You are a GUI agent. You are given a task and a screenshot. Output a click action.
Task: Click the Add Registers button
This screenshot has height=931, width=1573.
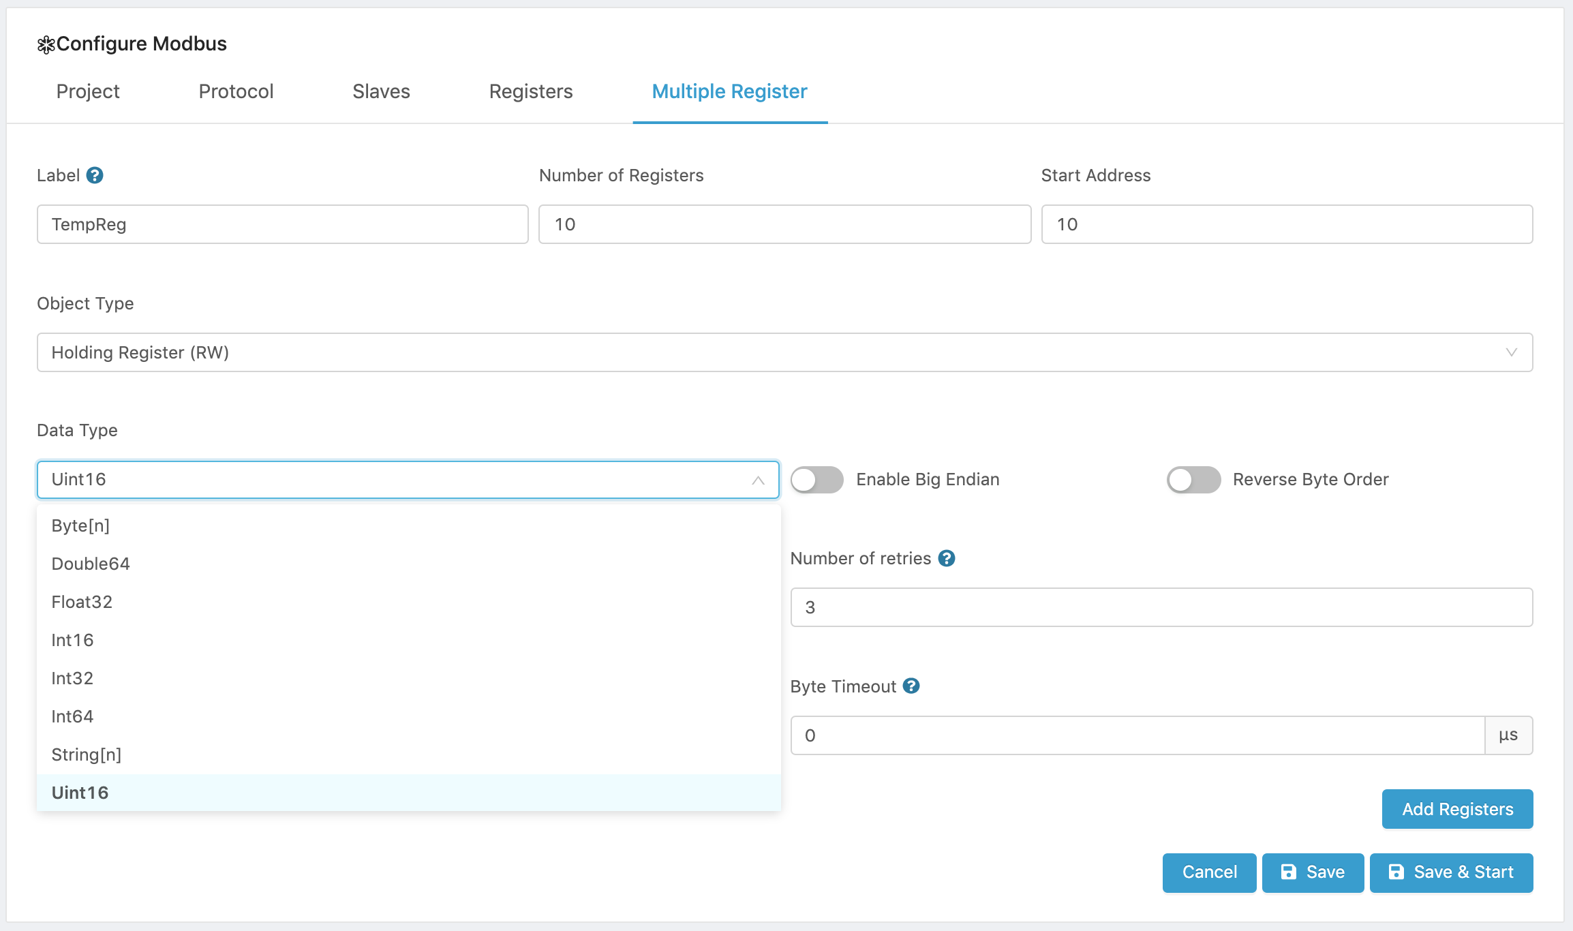1458,809
